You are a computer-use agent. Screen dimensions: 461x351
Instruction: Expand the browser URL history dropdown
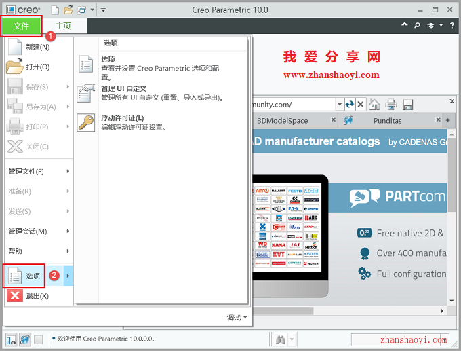(339, 105)
